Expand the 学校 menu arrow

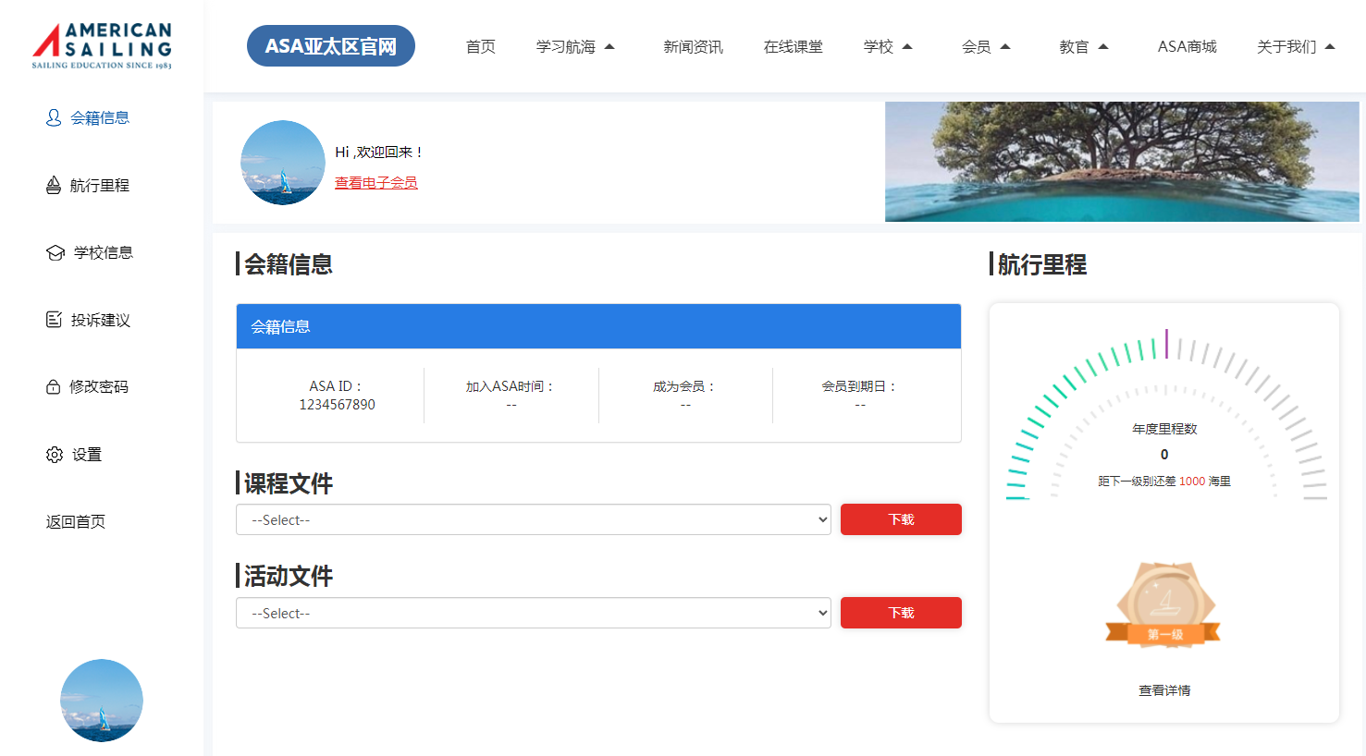point(907,46)
